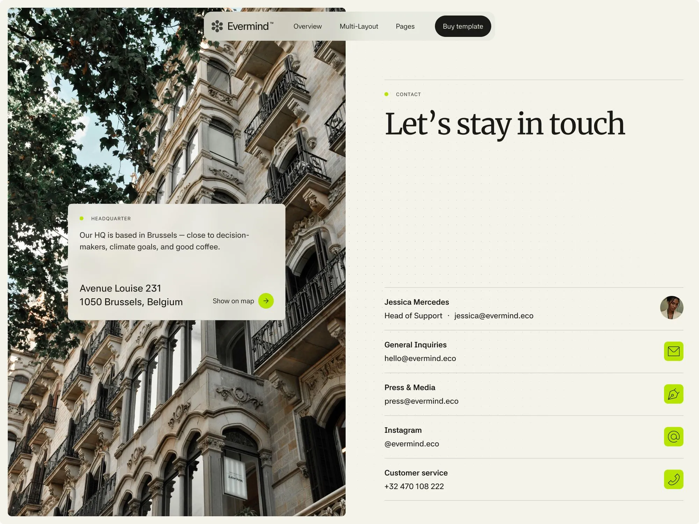Click the jessica@evermind.eco email link
The height and width of the screenshot is (524, 699).
pyautogui.click(x=493, y=316)
